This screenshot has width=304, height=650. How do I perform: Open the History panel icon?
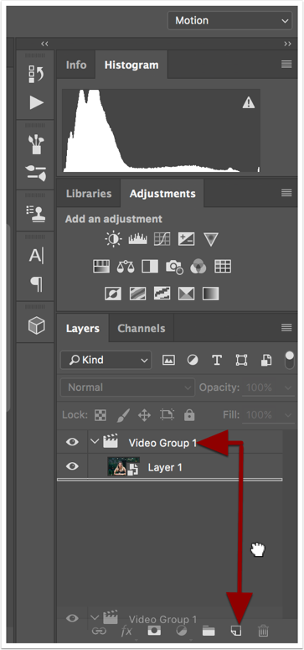37,73
